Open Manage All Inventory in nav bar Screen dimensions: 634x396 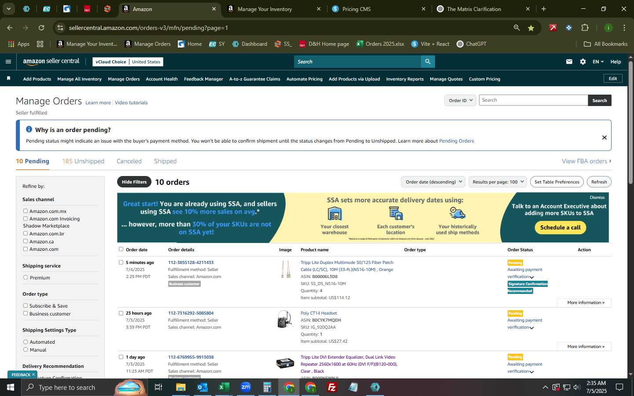coord(79,79)
